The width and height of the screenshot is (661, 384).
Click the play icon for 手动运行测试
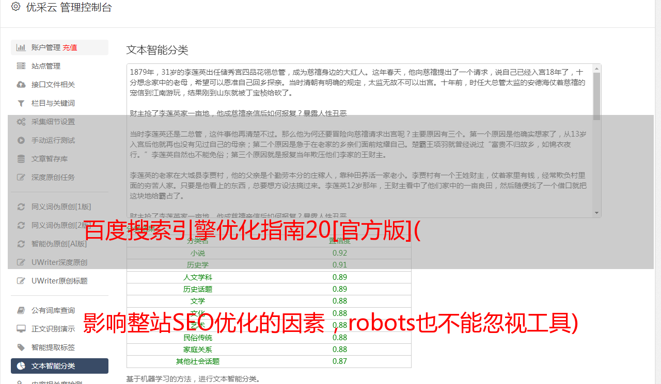pyautogui.click(x=21, y=140)
